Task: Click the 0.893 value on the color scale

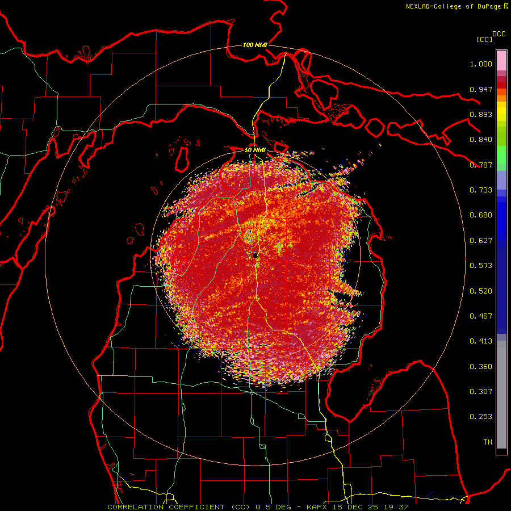Action: [x=481, y=114]
